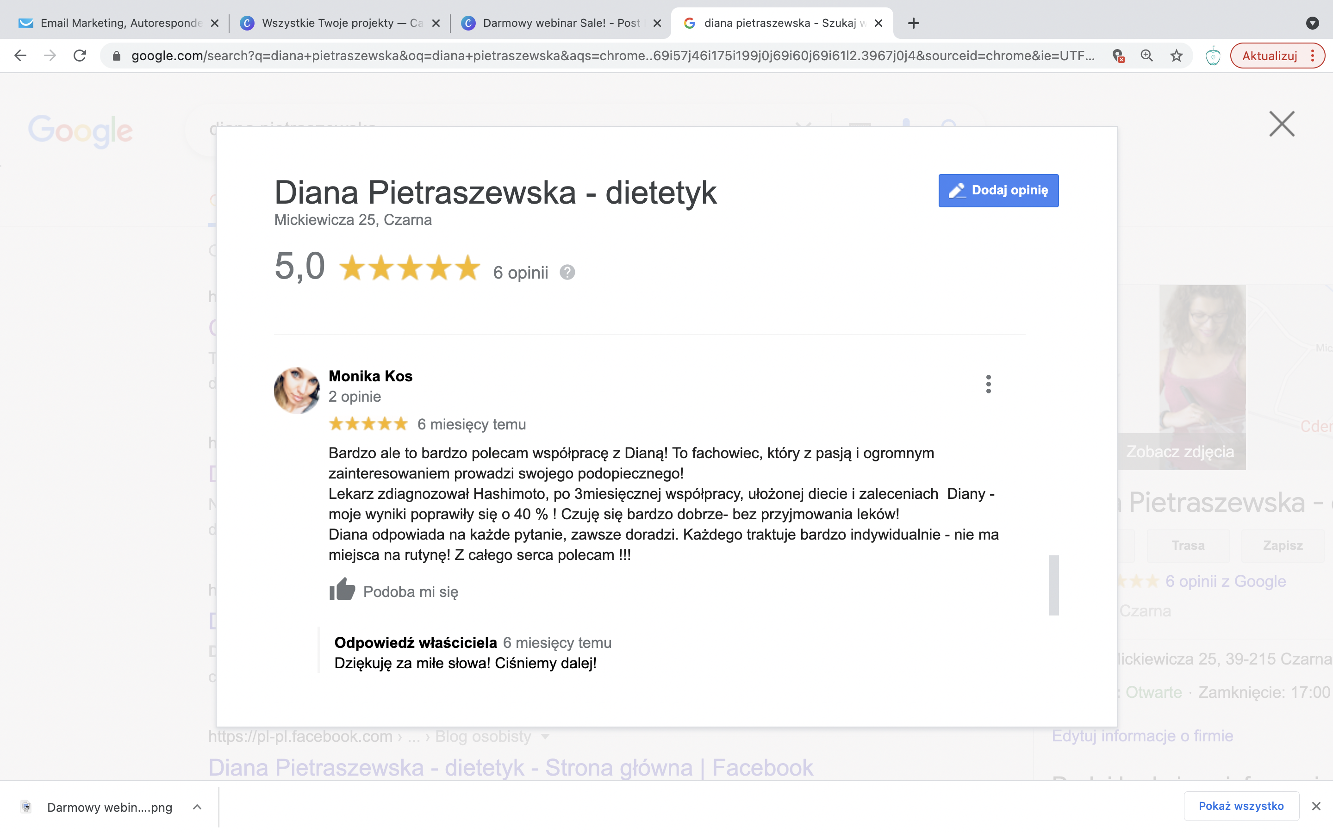Switch to the Darmowy webinar Sale! tab
The width and height of the screenshot is (1333, 833).
coord(561,23)
